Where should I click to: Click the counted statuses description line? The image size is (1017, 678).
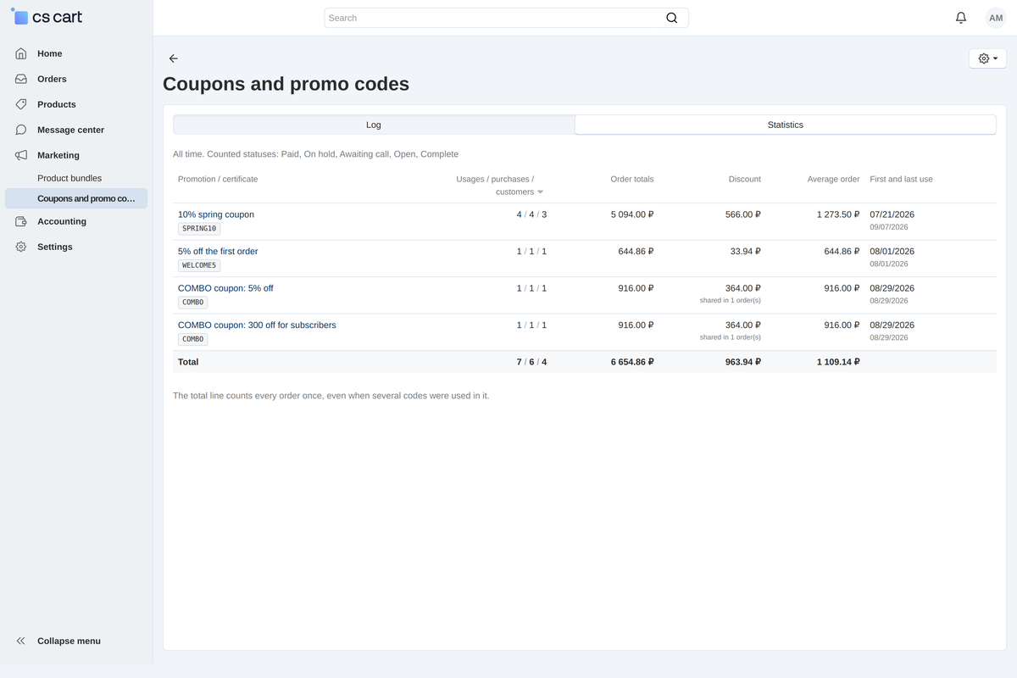[x=315, y=154]
